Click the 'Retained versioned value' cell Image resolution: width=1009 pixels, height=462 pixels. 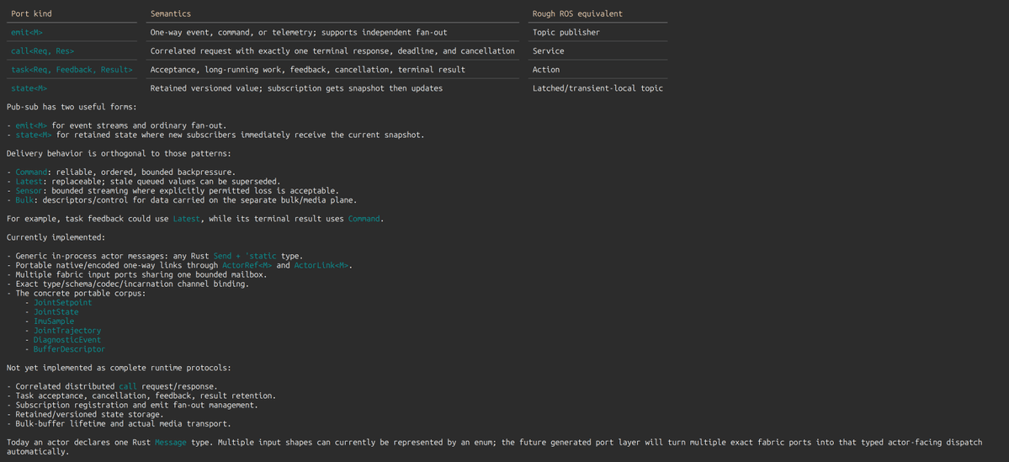(x=296, y=88)
